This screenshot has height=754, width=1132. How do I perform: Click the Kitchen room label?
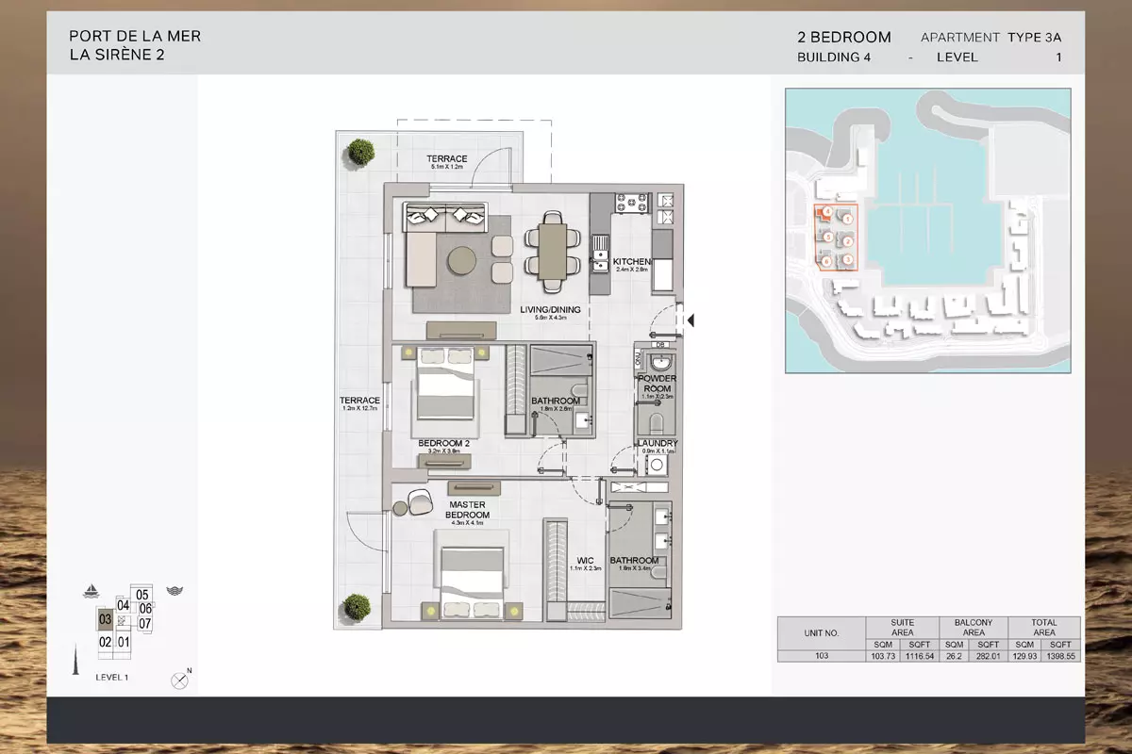pyautogui.click(x=631, y=262)
